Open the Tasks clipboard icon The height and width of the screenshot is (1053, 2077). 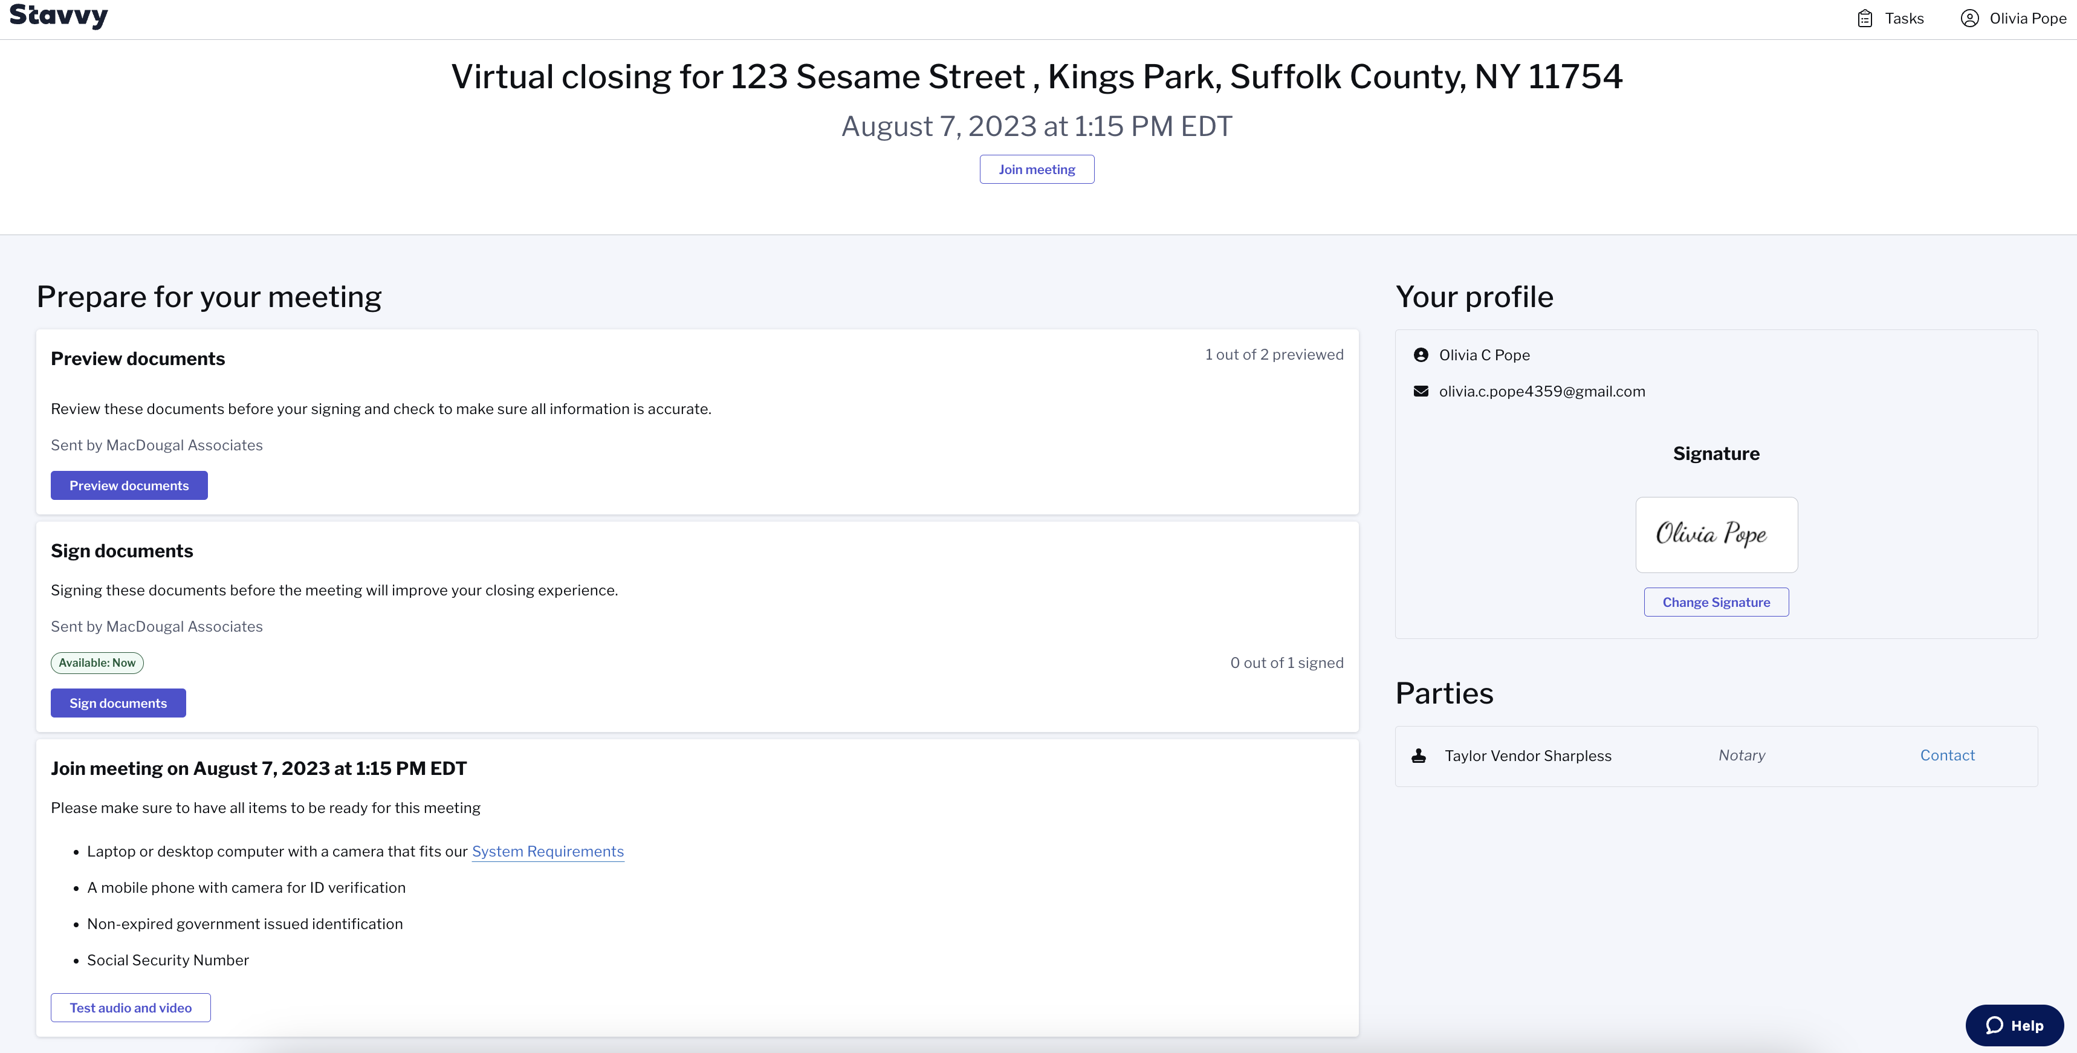pos(1864,19)
